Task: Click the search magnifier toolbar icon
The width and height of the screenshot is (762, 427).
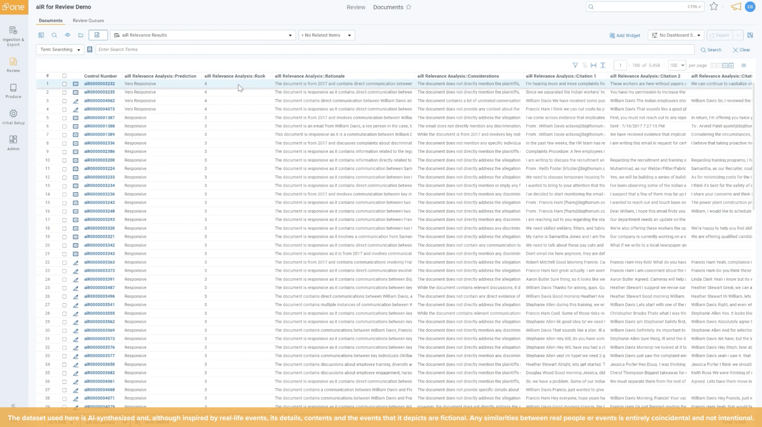Action: (54, 35)
